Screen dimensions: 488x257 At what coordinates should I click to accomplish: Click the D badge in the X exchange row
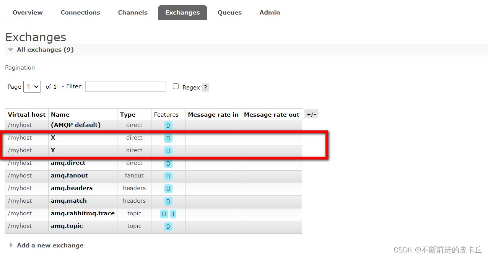168,138
